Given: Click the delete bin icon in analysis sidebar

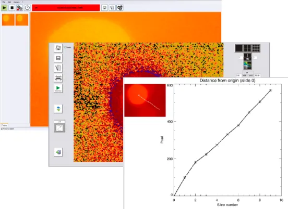Looking at the screenshot, I should point(58,68).
